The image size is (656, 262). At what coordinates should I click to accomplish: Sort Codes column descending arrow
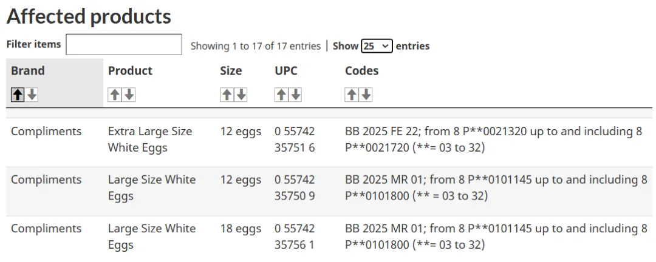[x=366, y=95]
